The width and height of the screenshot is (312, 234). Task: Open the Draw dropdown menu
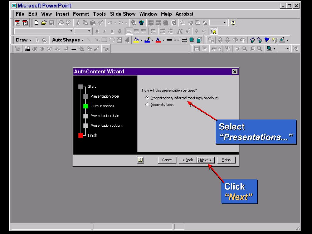tap(23, 40)
